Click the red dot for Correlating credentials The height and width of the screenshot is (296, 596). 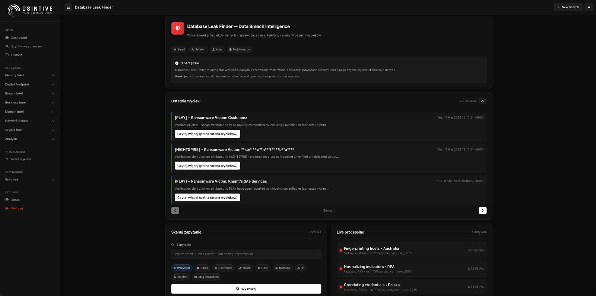click(340, 287)
